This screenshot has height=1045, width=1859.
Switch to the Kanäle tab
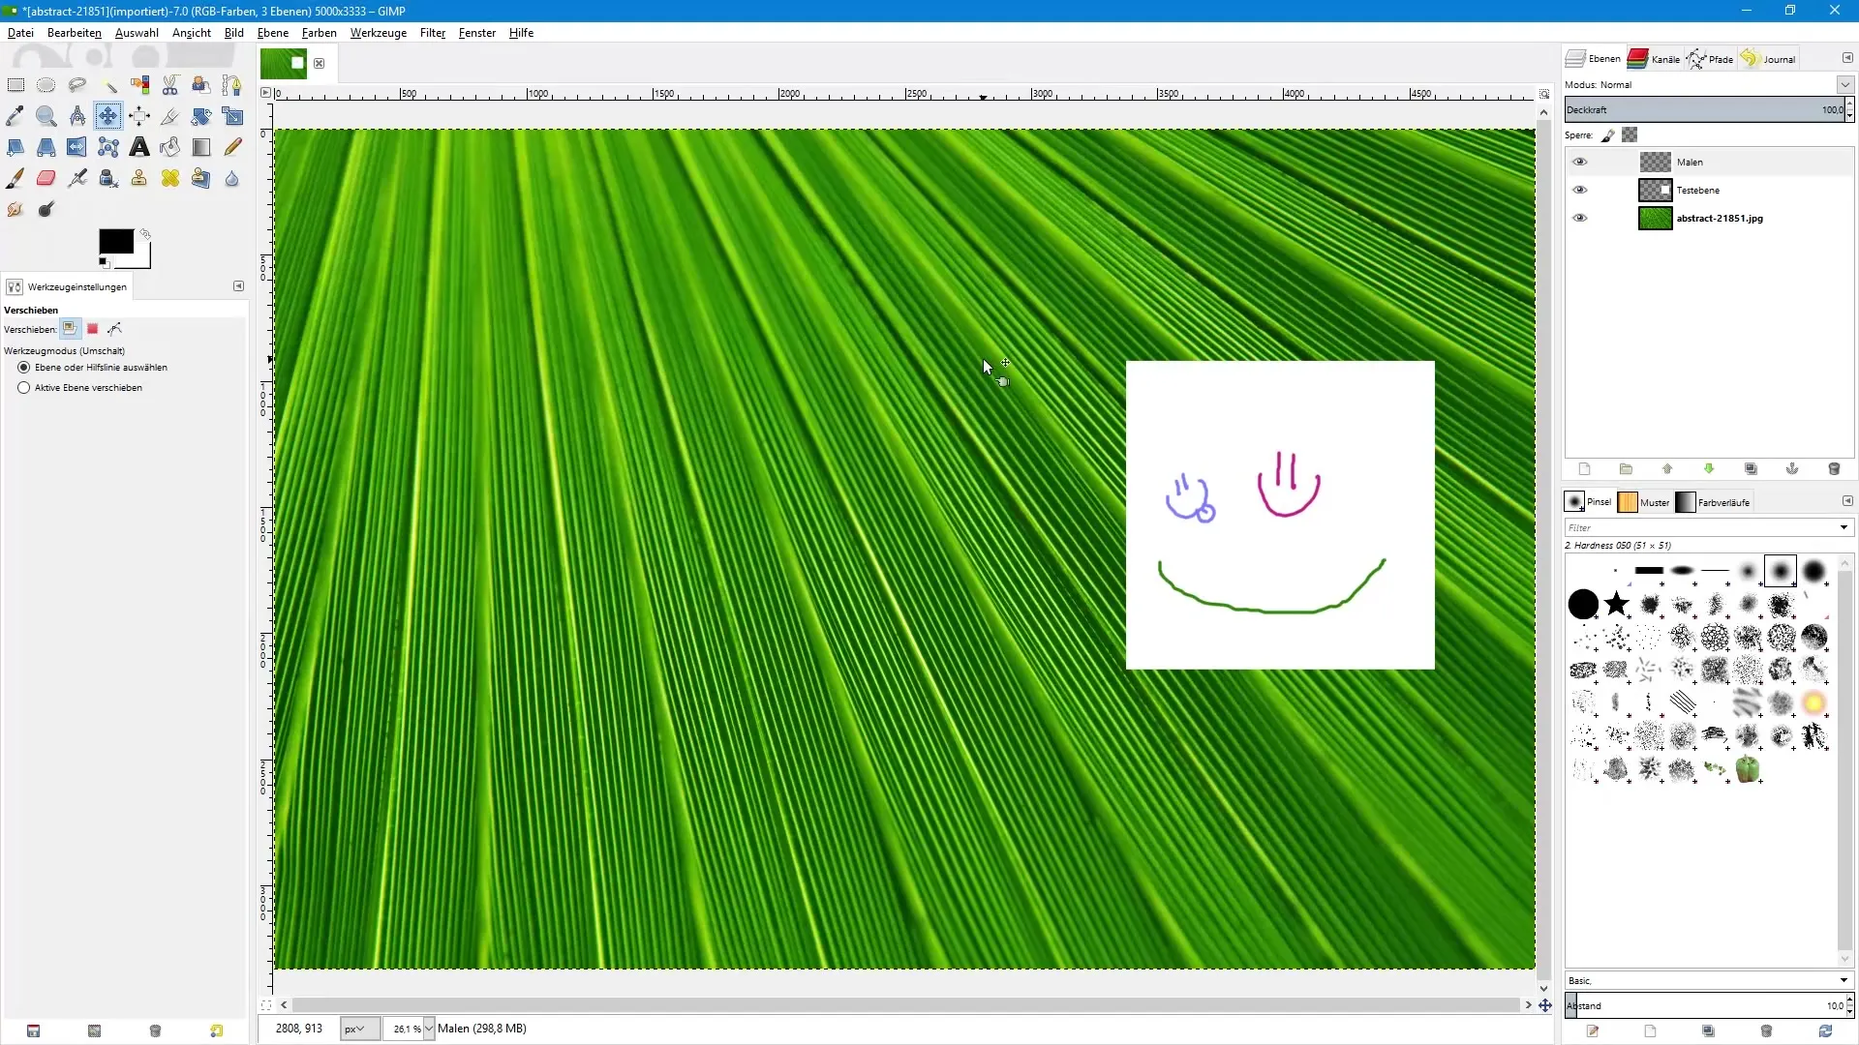1654,59
